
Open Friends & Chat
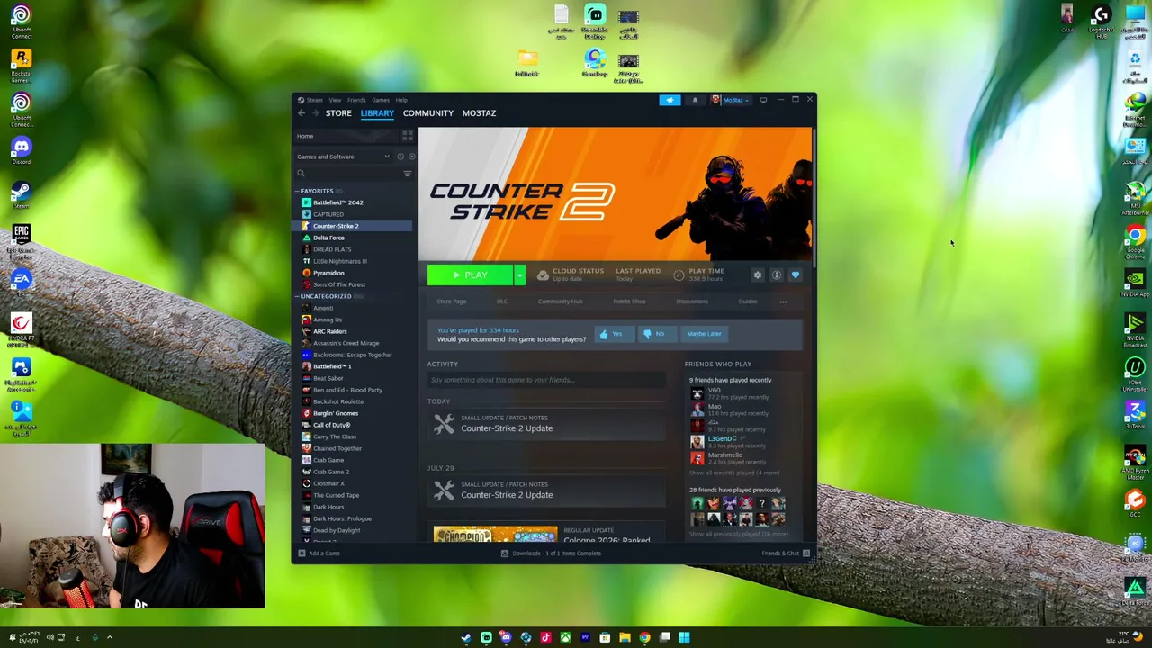[786, 553]
